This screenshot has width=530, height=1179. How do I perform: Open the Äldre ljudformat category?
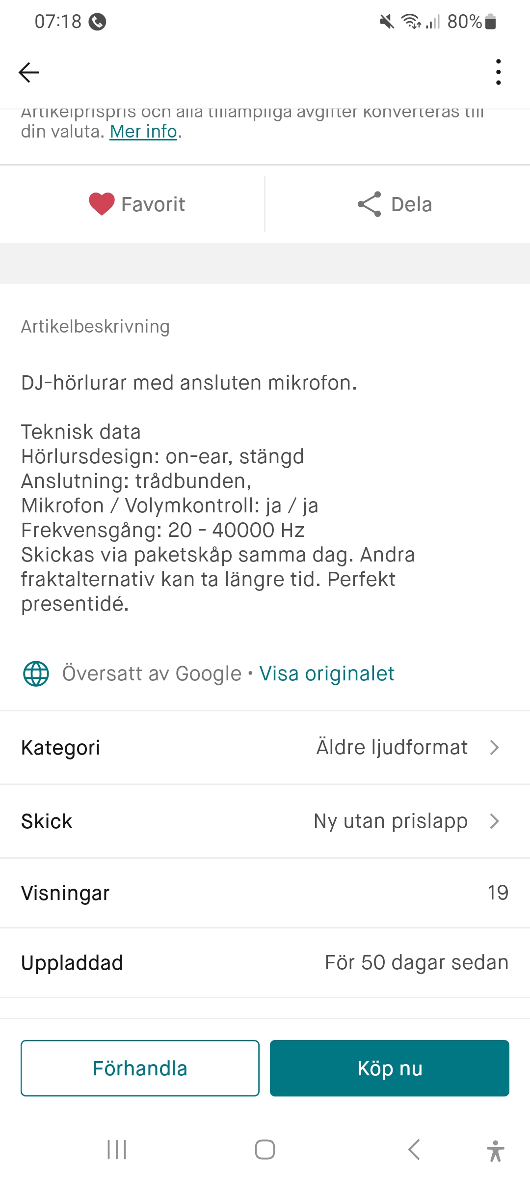(x=392, y=748)
